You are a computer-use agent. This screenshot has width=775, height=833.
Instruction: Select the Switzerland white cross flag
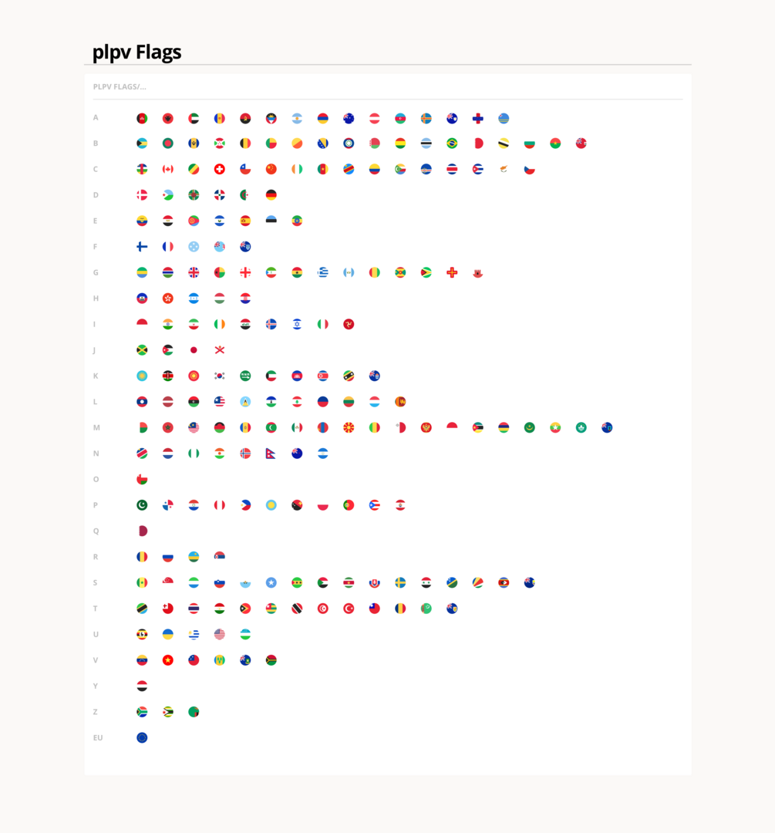(219, 170)
